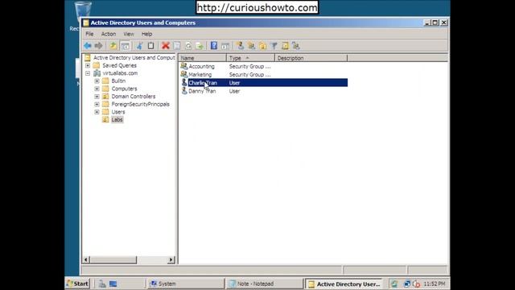The width and height of the screenshot is (515, 290).
Task: Click the 11:52 PM clock
Action: click(x=434, y=284)
